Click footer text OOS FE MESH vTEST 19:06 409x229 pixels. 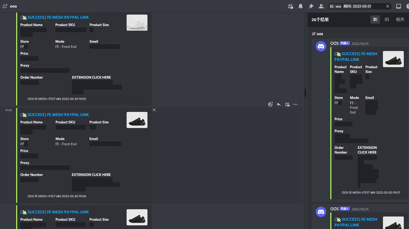[x=57, y=196]
